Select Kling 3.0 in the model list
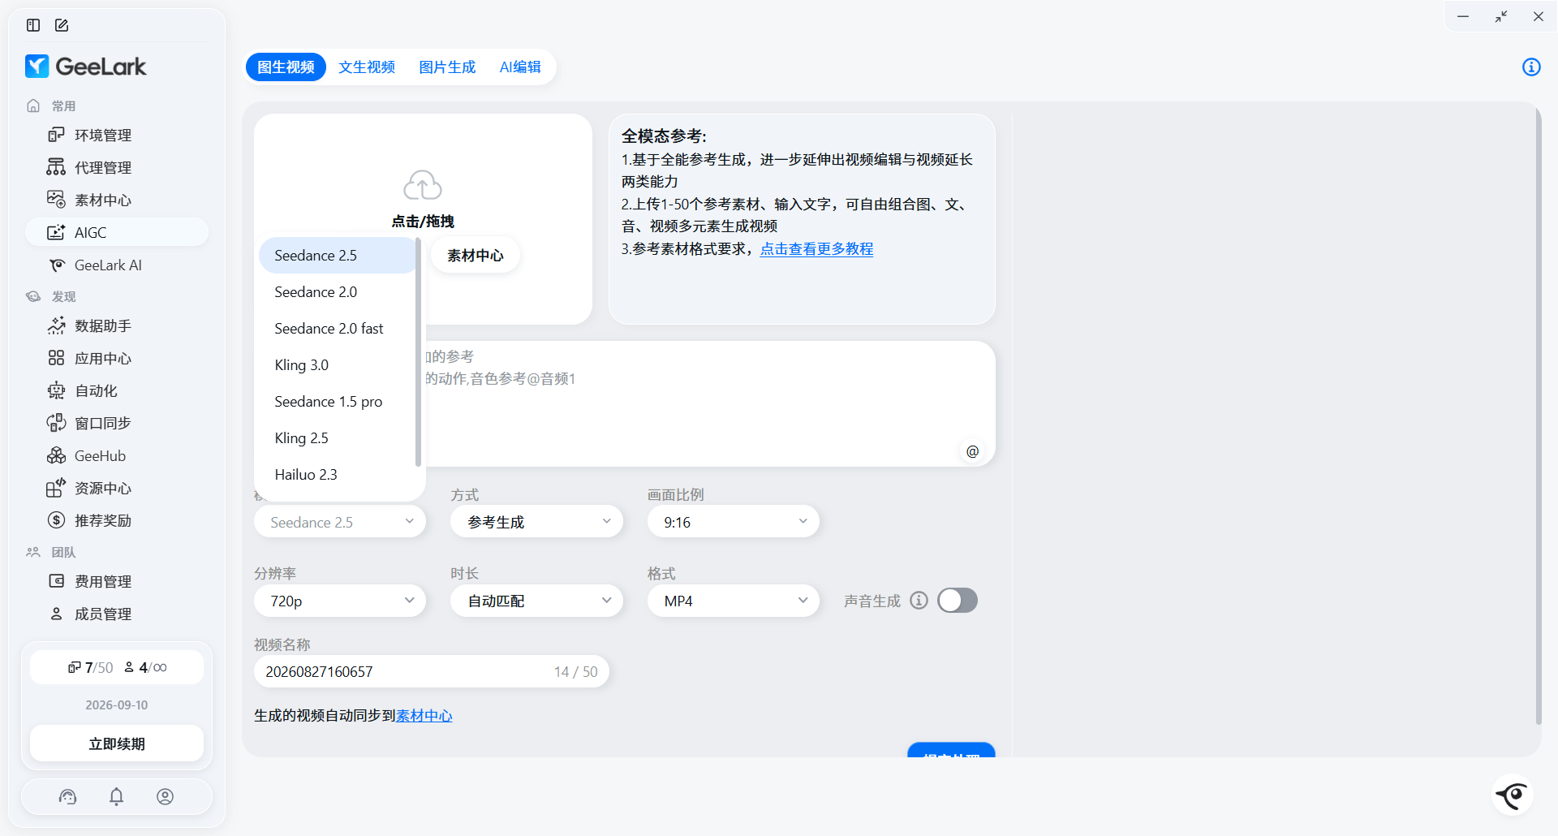Image resolution: width=1558 pixels, height=836 pixels. point(337,365)
